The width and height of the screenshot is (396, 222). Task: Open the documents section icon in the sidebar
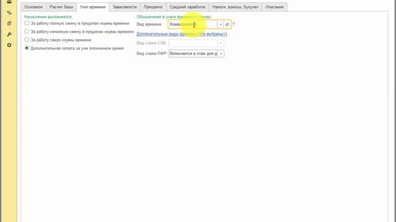click(9, 23)
